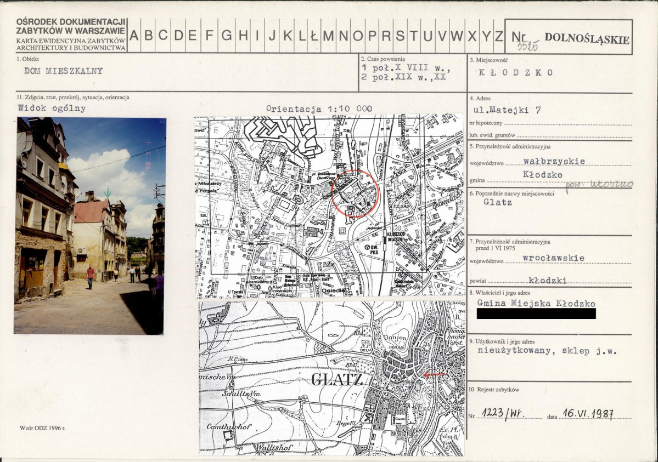Select the Gmina Miejska Kłodzko owner text
Image resolution: width=658 pixels, height=462 pixels.
click(536, 303)
